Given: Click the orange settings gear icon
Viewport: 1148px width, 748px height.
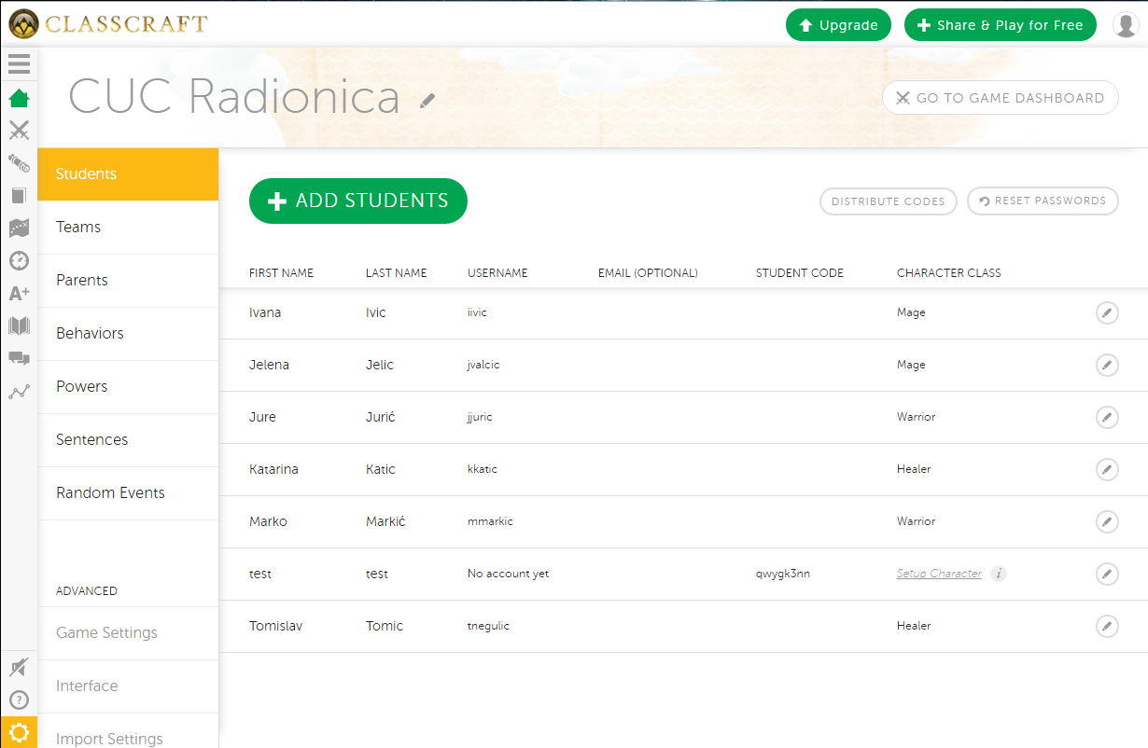Looking at the screenshot, I should click(x=19, y=733).
